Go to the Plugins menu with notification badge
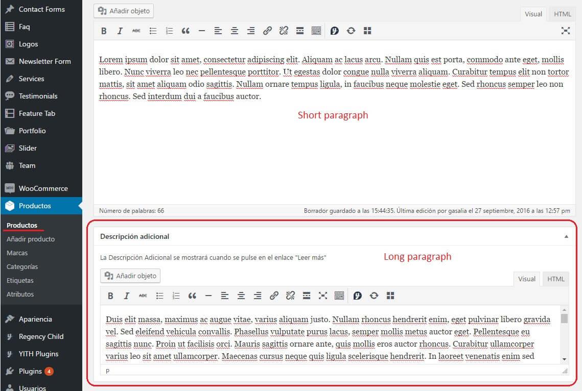Viewport: 582px width, 391px height. point(31,371)
